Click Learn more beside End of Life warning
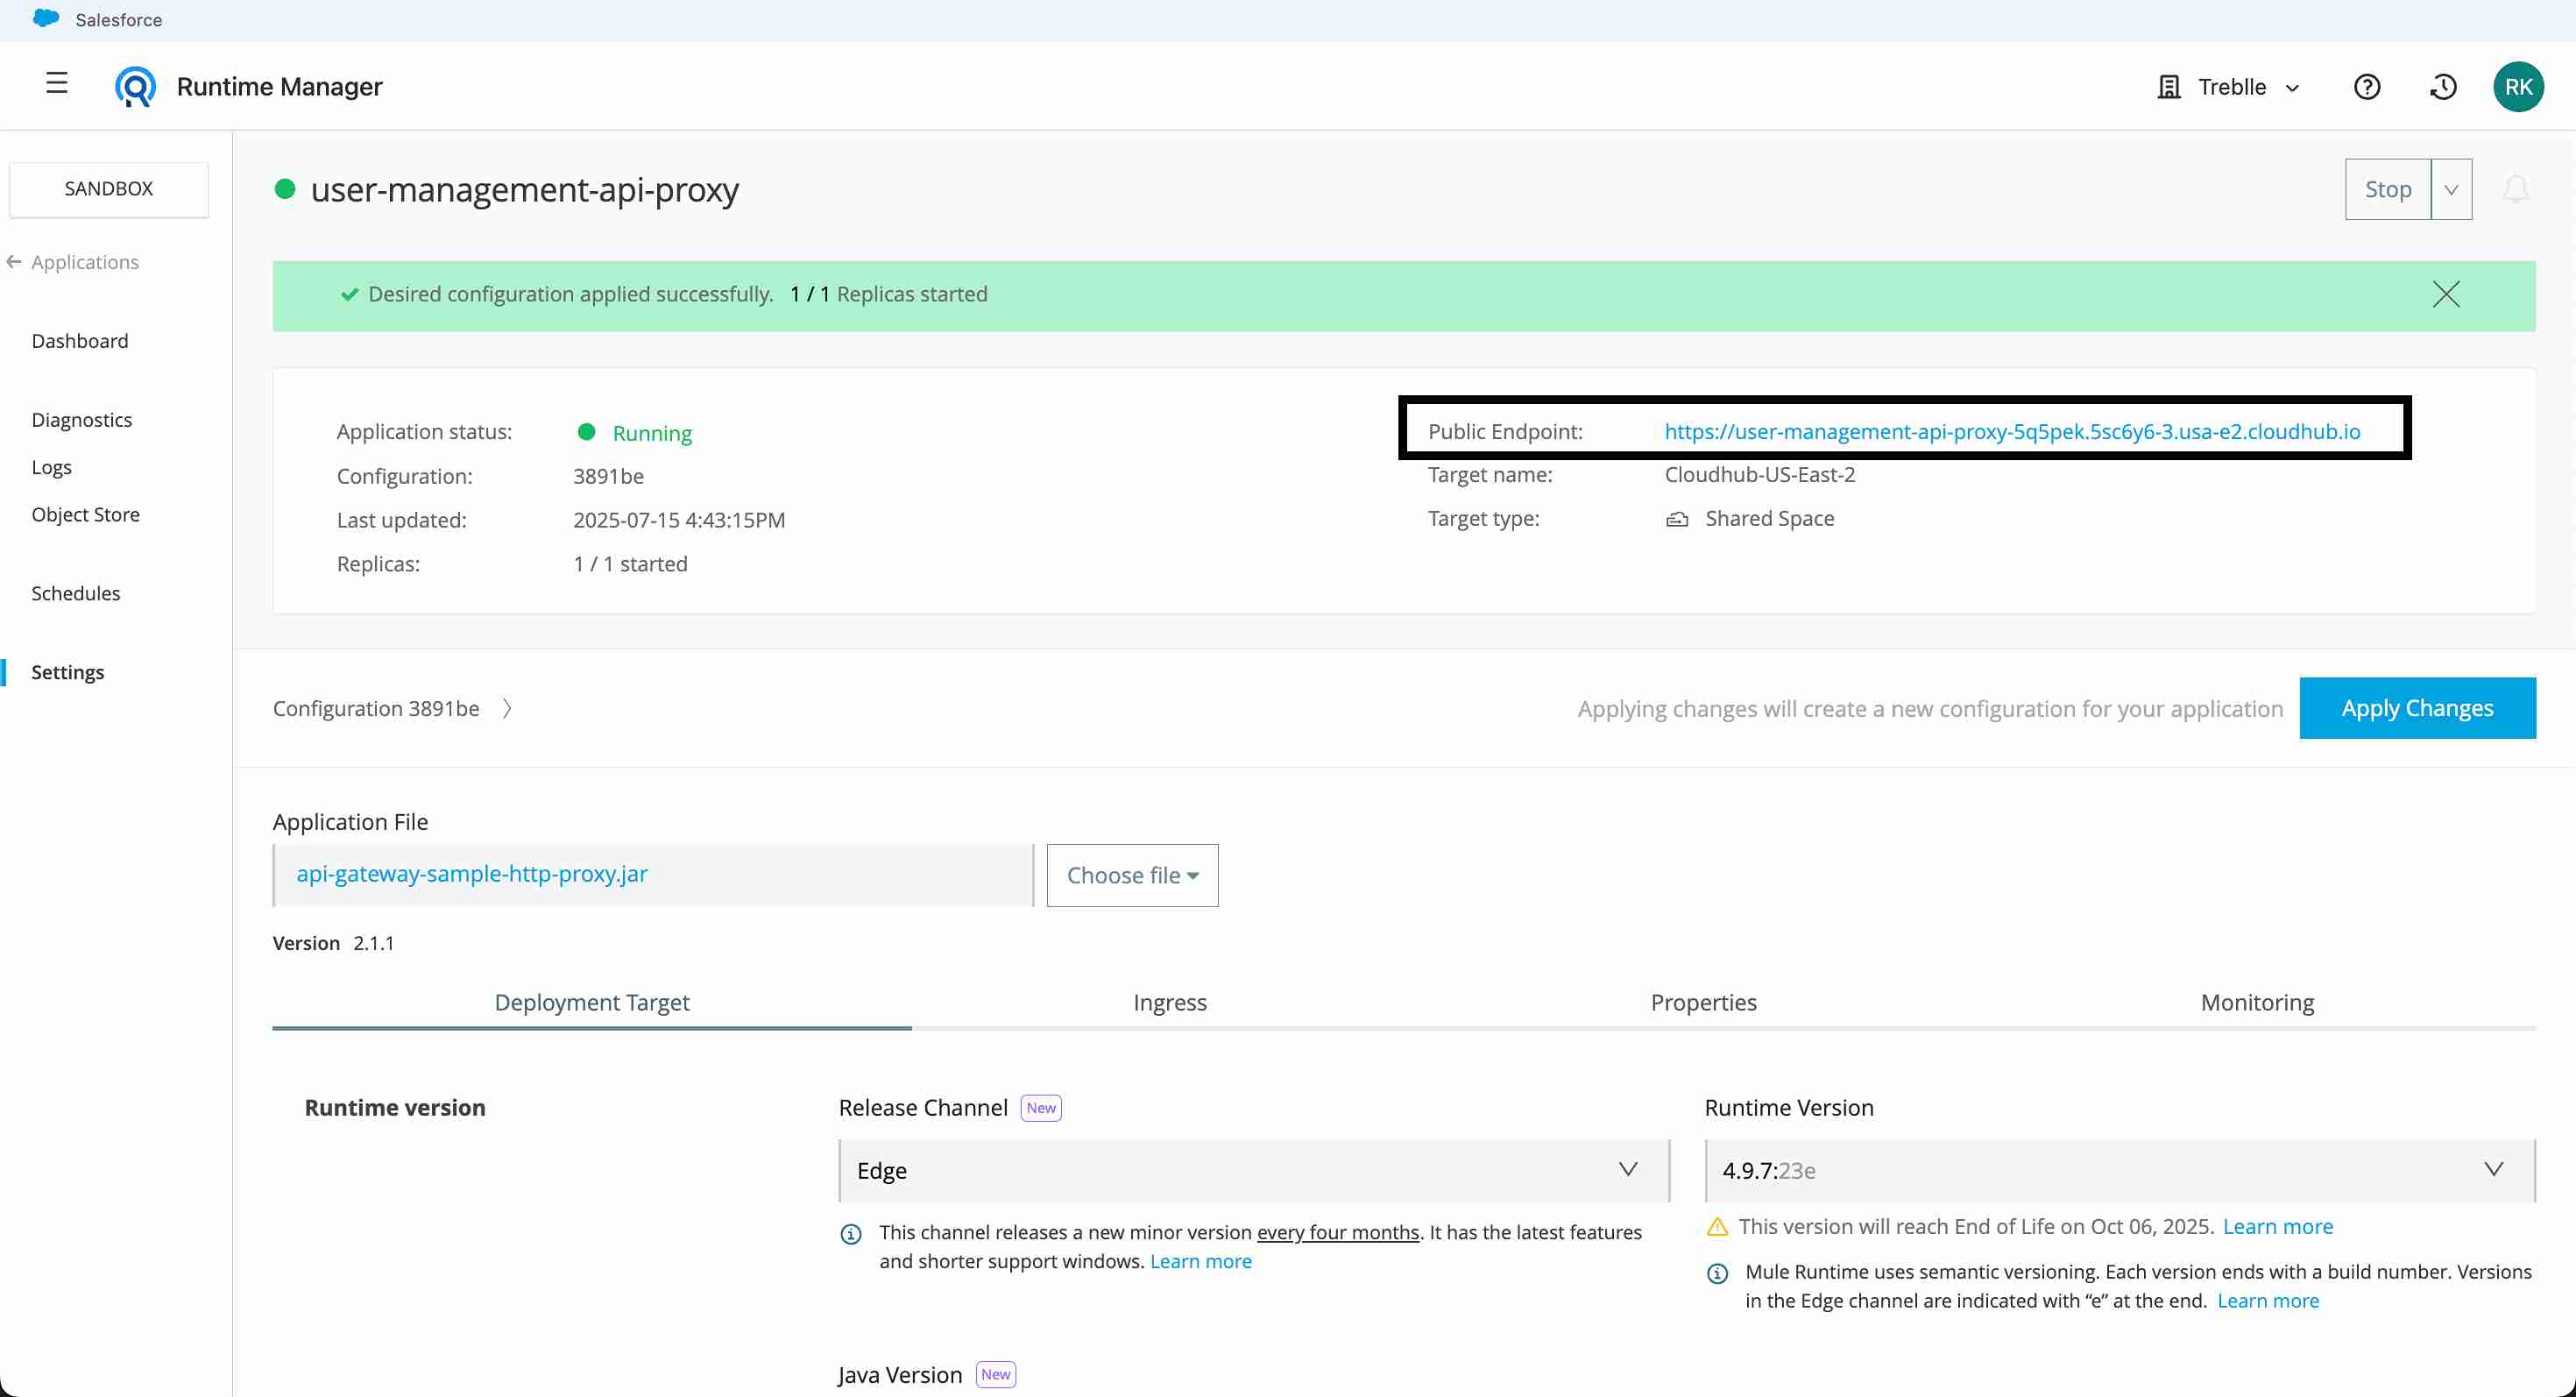 pyautogui.click(x=2278, y=1227)
